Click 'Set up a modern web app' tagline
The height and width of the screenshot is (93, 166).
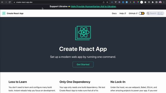point(83,57)
